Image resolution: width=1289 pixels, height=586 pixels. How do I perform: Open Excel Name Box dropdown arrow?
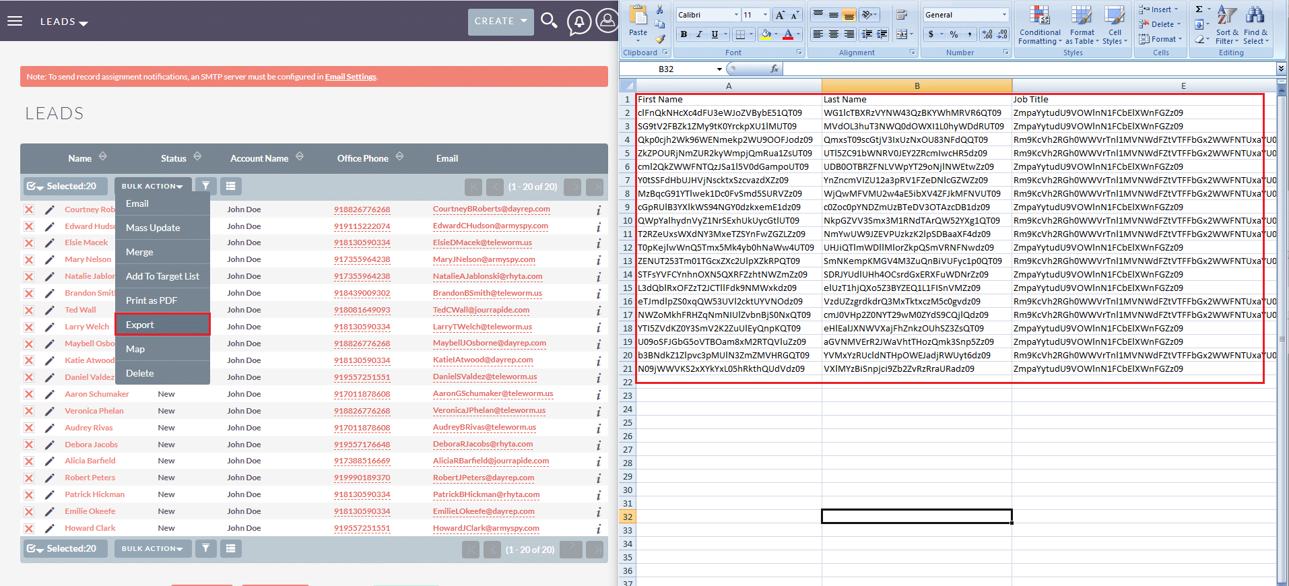click(719, 69)
